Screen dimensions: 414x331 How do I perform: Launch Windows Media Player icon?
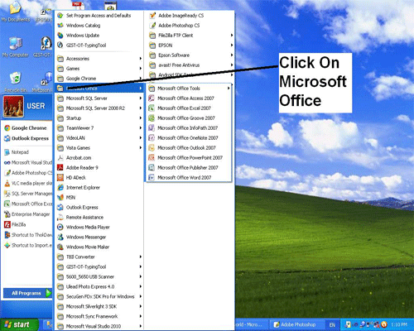pyautogui.click(x=60, y=227)
